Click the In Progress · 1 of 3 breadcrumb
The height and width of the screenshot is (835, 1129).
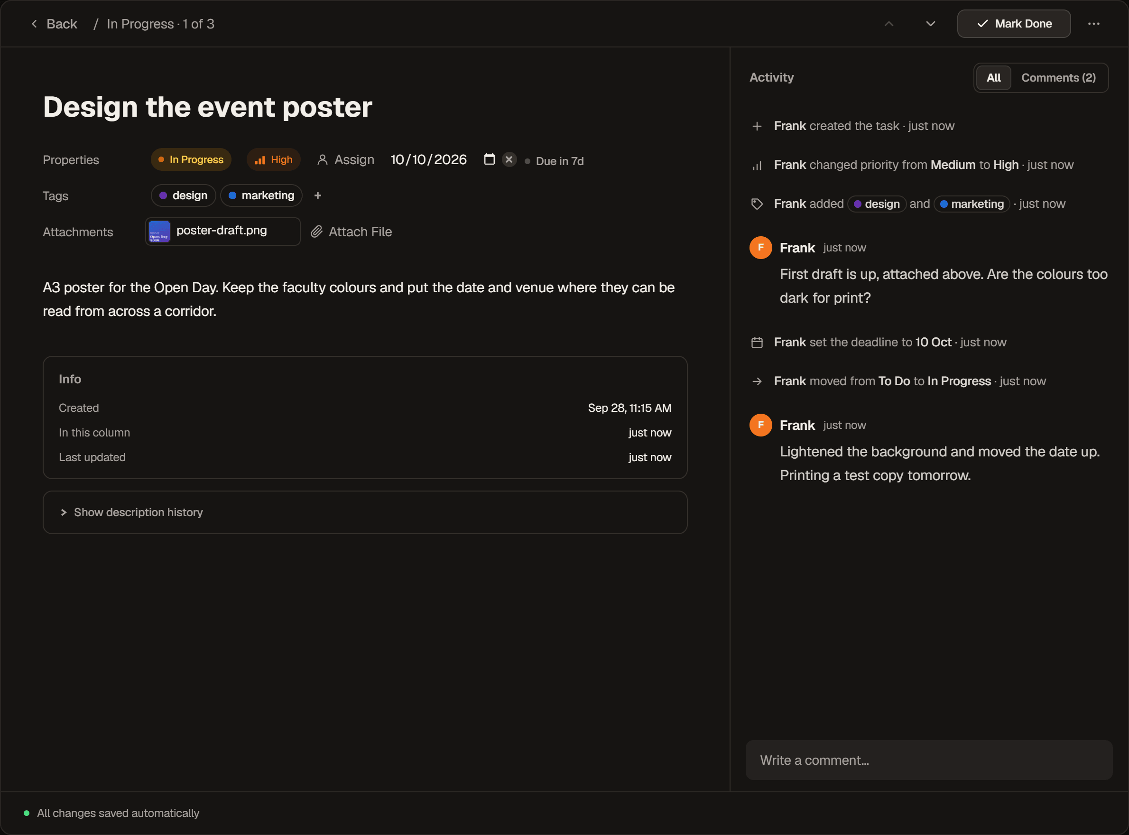point(161,24)
